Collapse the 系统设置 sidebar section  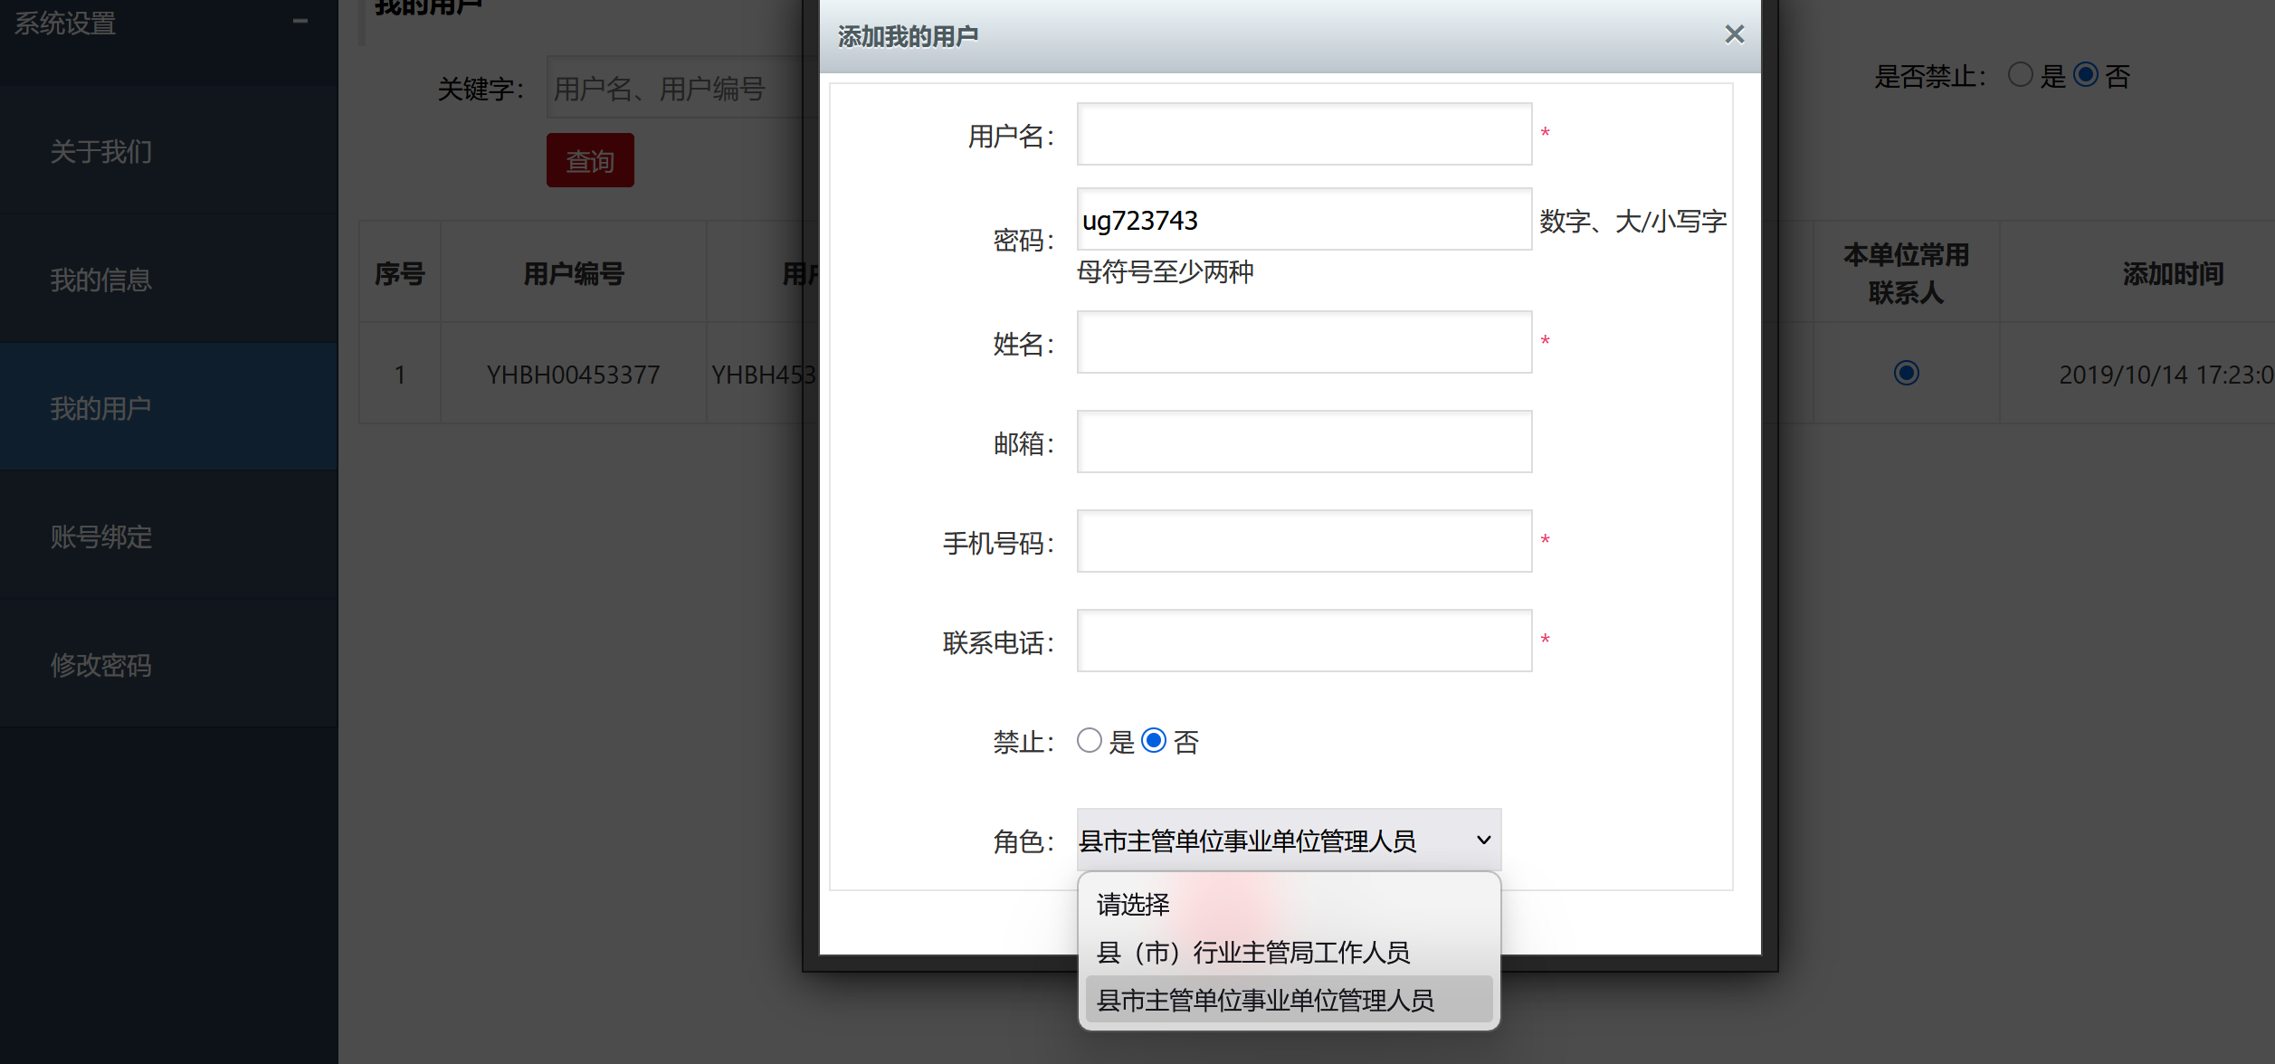[x=300, y=22]
